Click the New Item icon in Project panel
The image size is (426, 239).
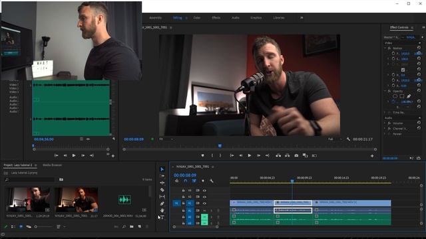139,226
